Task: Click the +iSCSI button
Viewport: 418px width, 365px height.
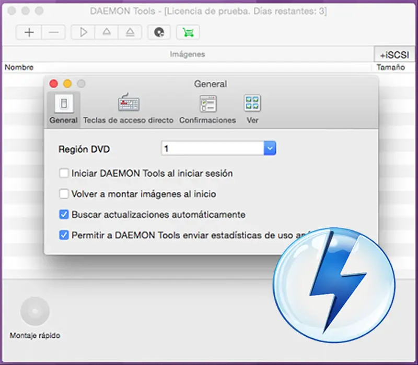Action: [x=394, y=55]
